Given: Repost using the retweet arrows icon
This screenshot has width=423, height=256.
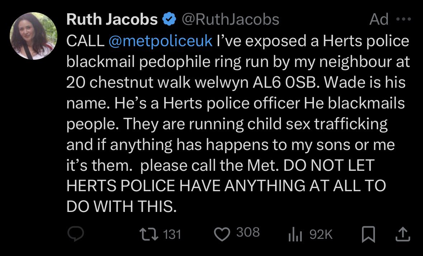Looking at the screenshot, I should pyautogui.click(x=149, y=234).
